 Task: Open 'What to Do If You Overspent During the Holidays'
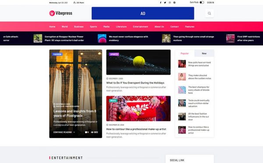coord(135,83)
